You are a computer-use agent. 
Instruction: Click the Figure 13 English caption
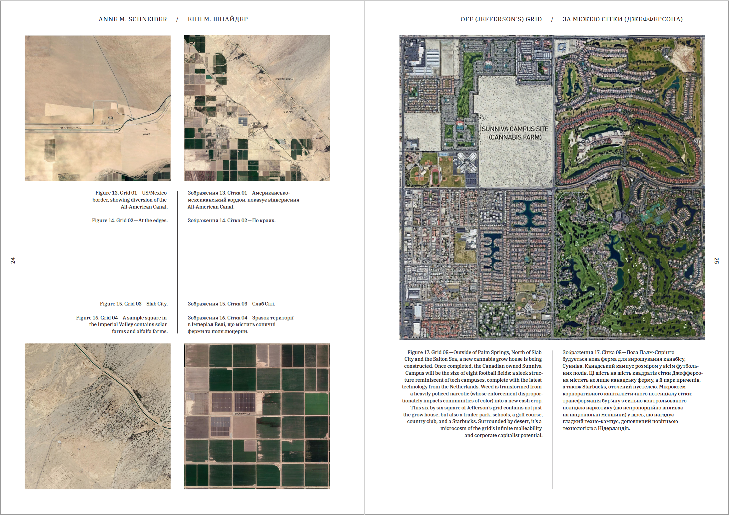131,200
